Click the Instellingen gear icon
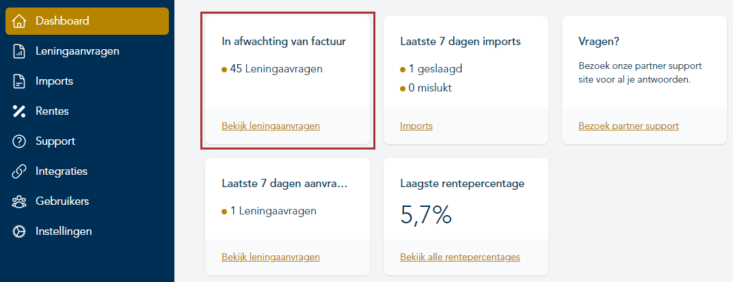Image resolution: width=733 pixels, height=282 pixels. [x=20, y=231]
